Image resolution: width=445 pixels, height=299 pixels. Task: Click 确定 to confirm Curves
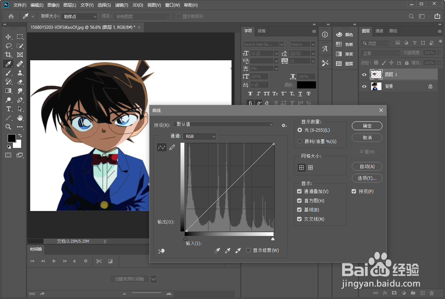pyautogui.click(x=367, y=126)
